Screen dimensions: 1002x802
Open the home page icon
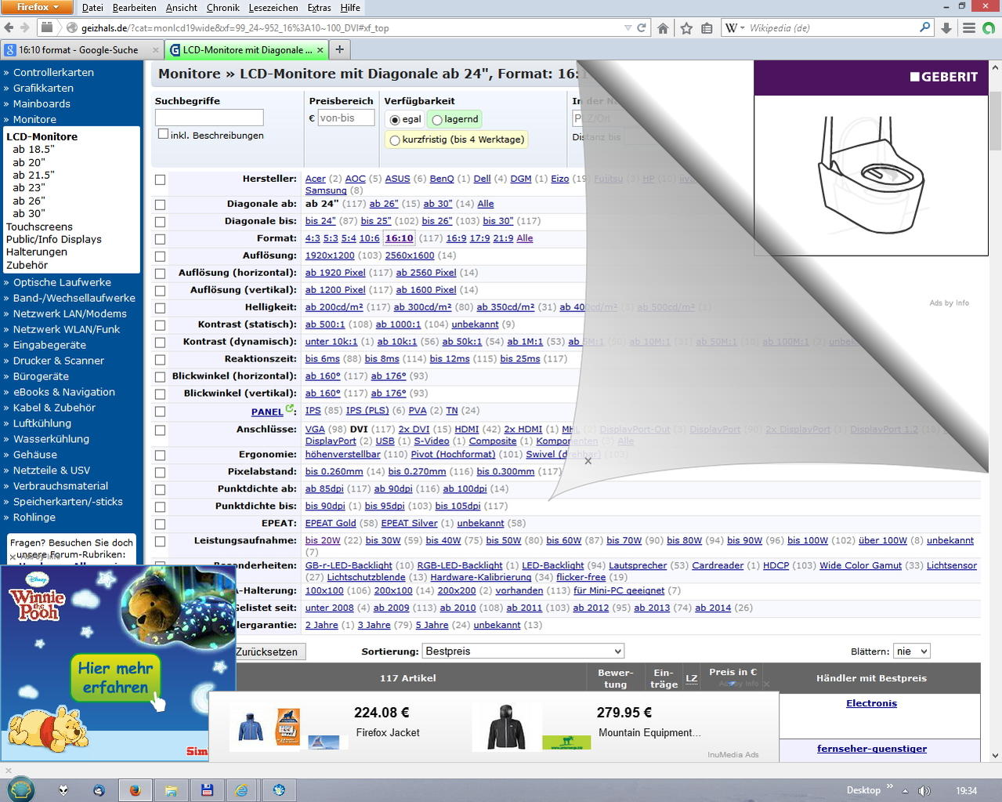point(663,28)
